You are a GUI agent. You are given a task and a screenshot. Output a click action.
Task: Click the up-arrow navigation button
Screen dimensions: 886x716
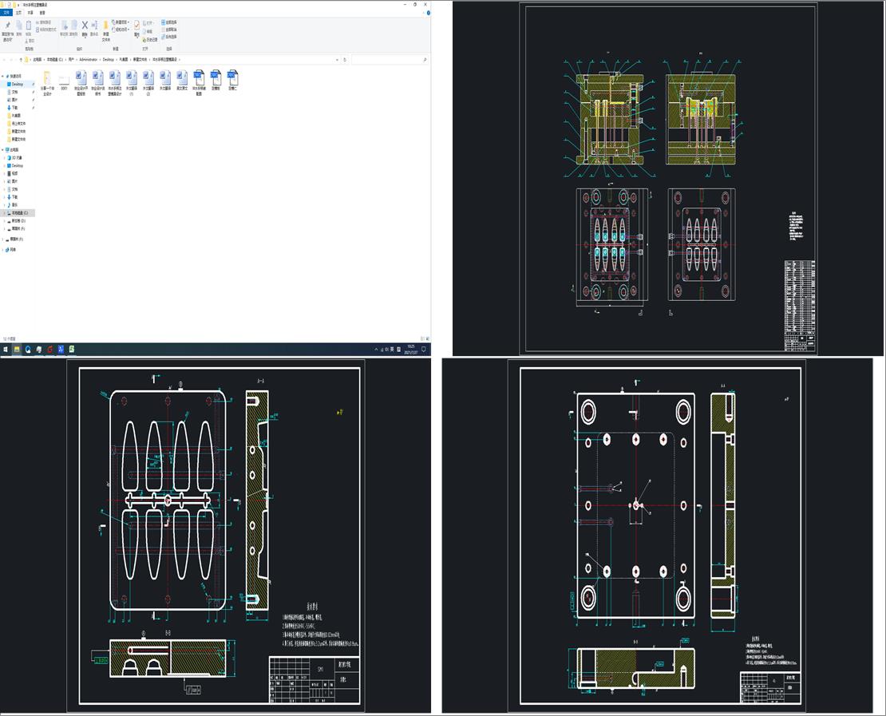pyautogui.click(x=21, y=60)
